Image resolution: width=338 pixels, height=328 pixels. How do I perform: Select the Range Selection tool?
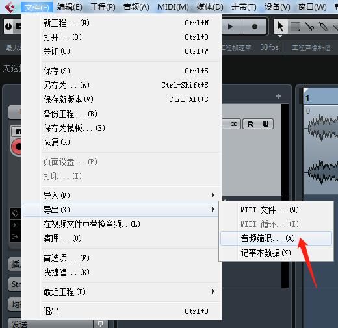295,27
